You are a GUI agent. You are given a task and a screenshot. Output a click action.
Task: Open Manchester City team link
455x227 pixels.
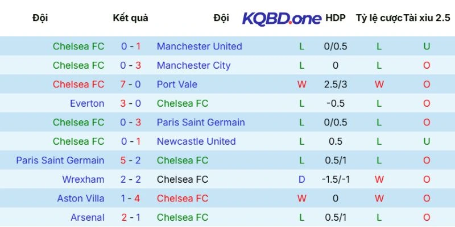coord(193,65)
